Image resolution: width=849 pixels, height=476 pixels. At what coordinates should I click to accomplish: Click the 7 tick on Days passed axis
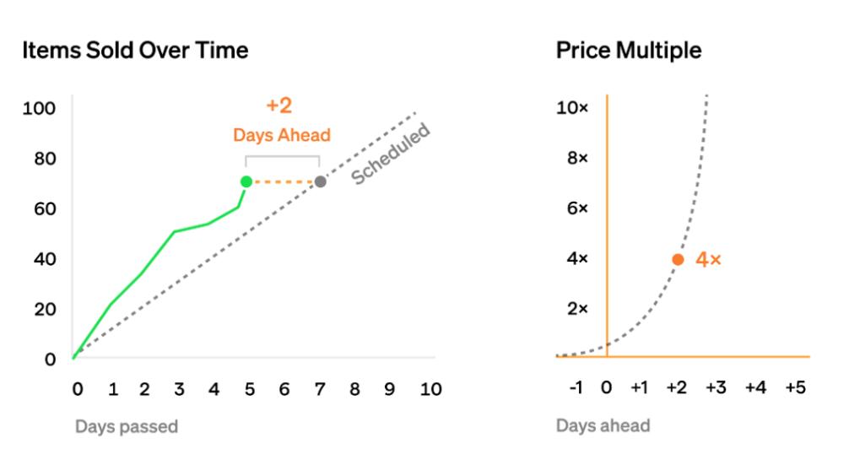tap(320, 389)
